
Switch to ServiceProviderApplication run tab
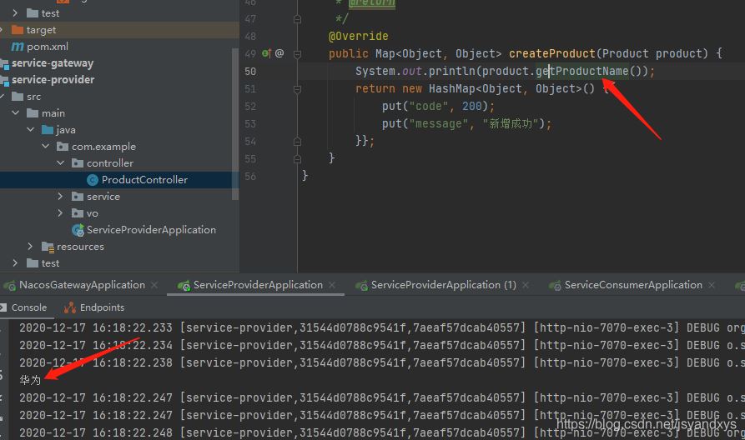[258, 285]
